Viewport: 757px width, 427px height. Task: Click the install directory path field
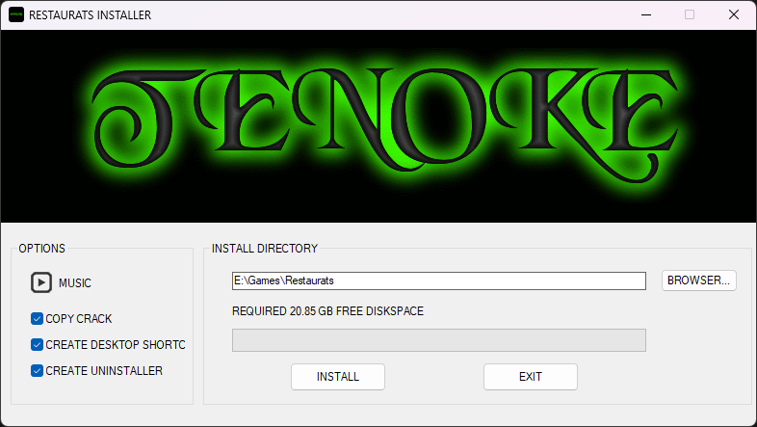(438, 280)
